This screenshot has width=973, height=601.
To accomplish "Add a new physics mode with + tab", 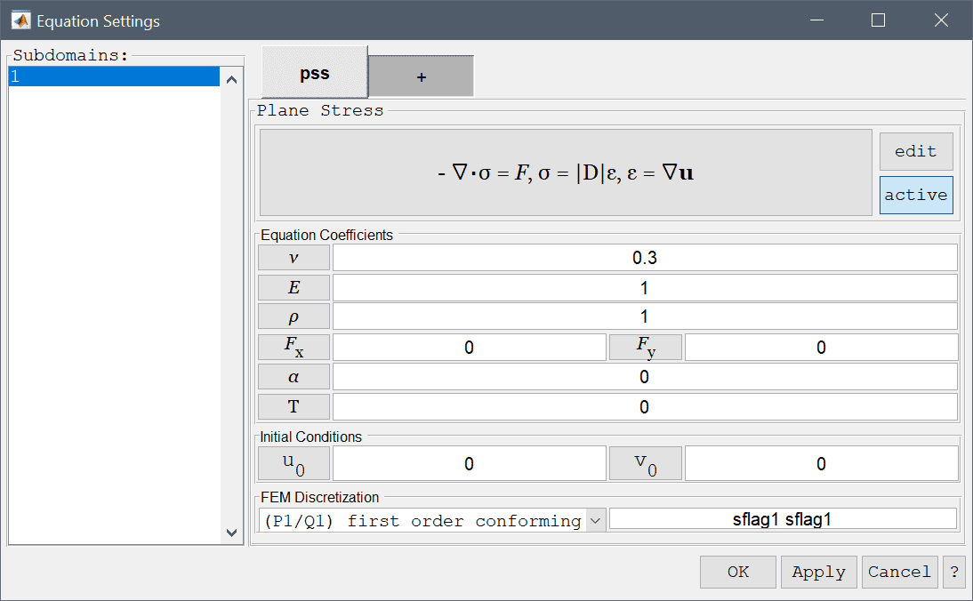I will [x=422, y=76].
